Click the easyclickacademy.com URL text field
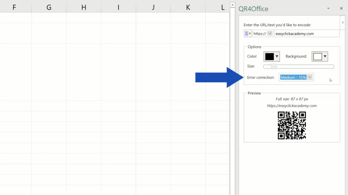The image size is (348, 195). click(307, 34)
